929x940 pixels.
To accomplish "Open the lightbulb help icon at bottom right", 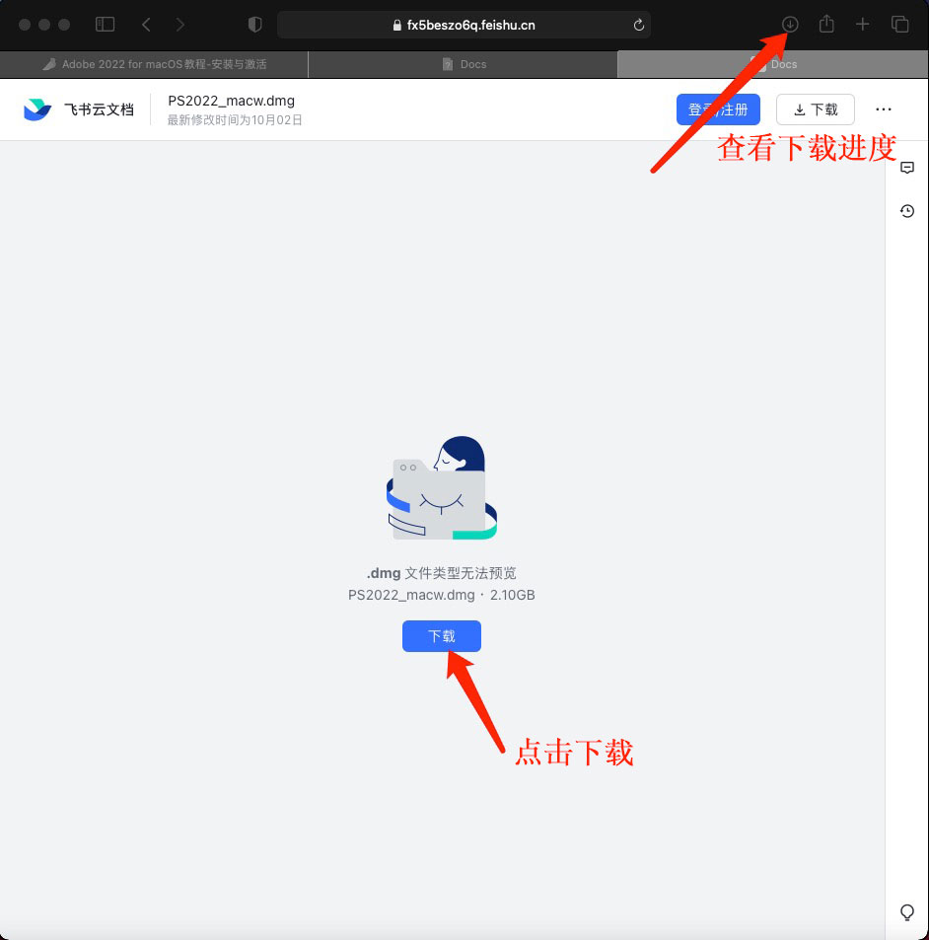I will click(x=906, y=912).
